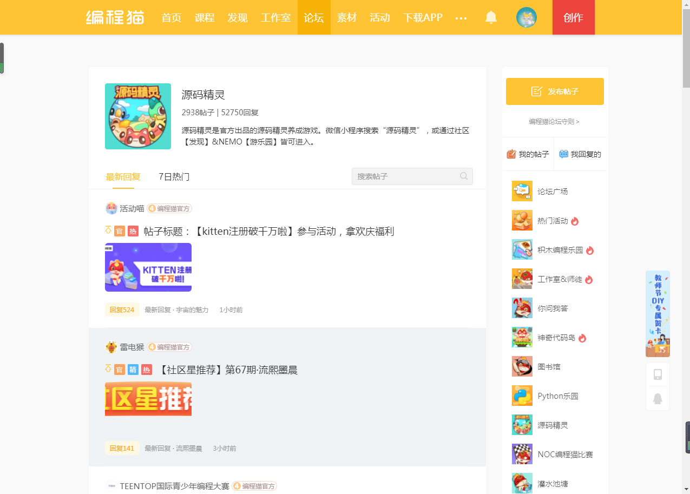The image size is (690, 494).
Task: Switch to 7日热门 tab
Action: pos(174,177)
